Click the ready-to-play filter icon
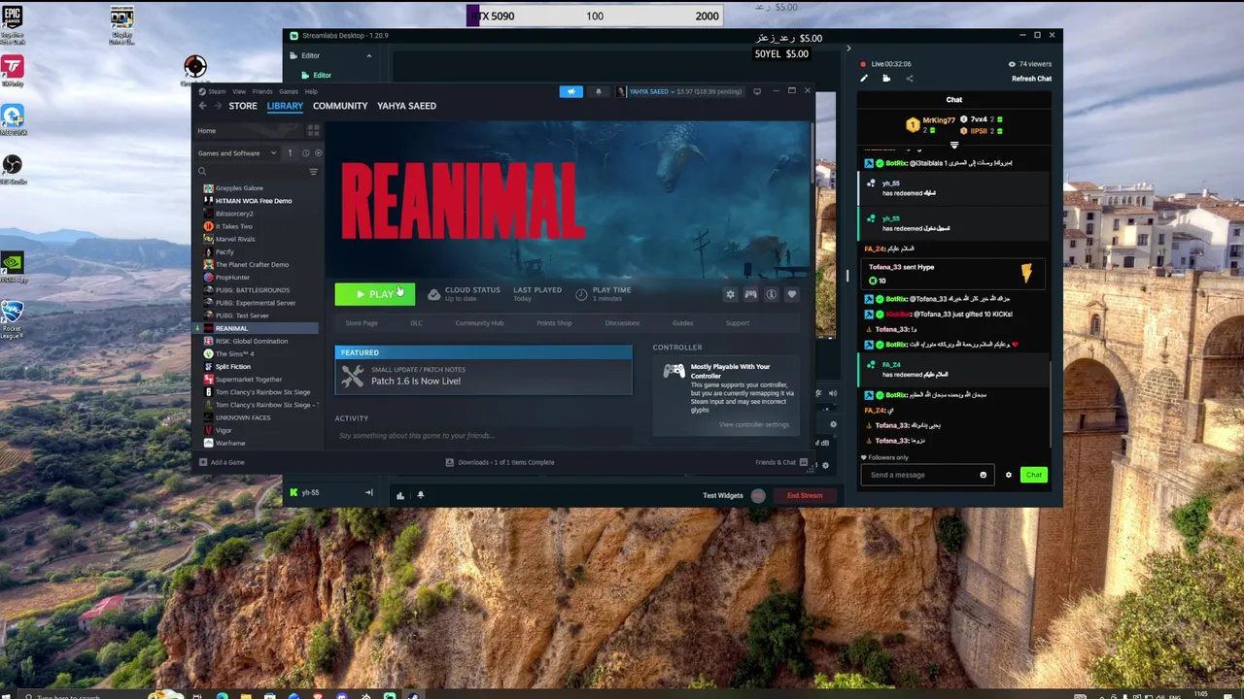 click(x=318, y=152)
